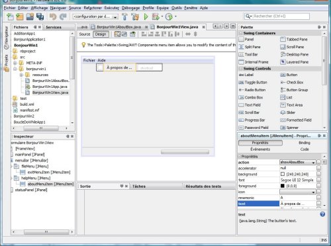331x246 pixels.
Task: Toggle the Source view button
Action: [x=85, y=34]
